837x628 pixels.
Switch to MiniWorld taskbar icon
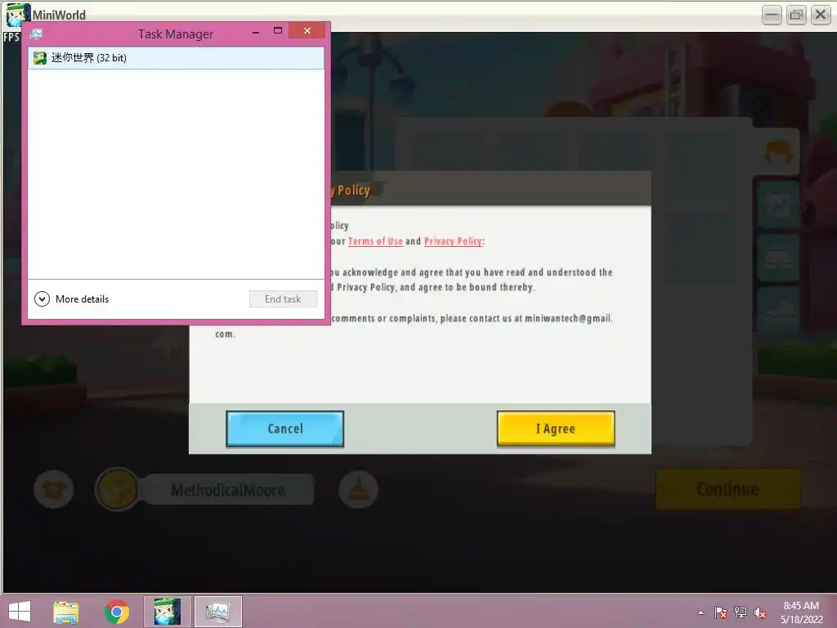coord(167,612)
